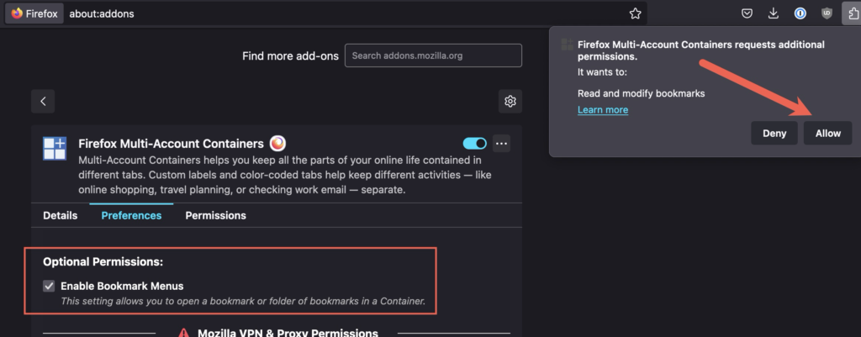Select the Preferences tab
The height and width of the screenshot is (337, 861).
(x=131, y=215)
